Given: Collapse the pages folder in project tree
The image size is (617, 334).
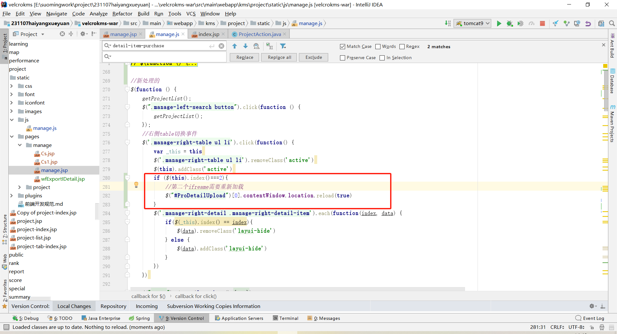Looking at the screenshot, I should click(x=12, y=137).
